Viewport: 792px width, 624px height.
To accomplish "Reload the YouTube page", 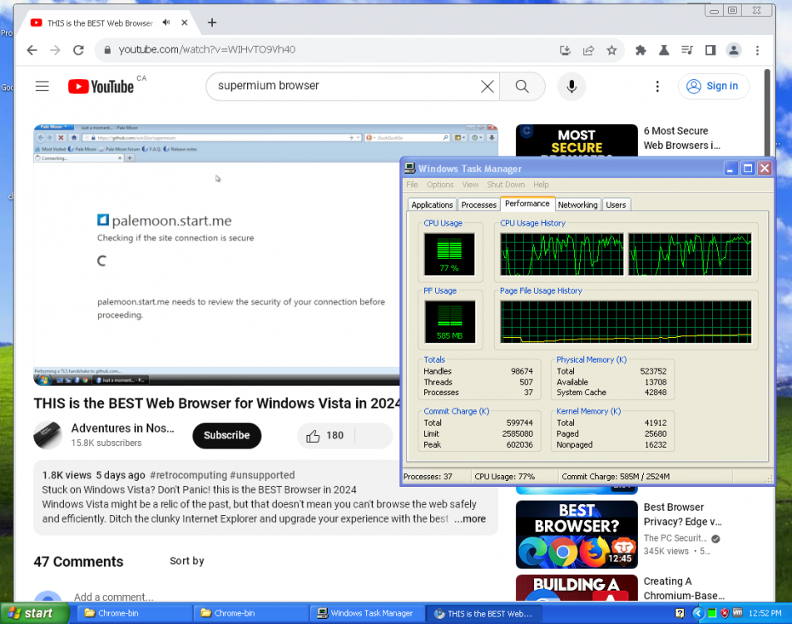I will click(78, 50).
